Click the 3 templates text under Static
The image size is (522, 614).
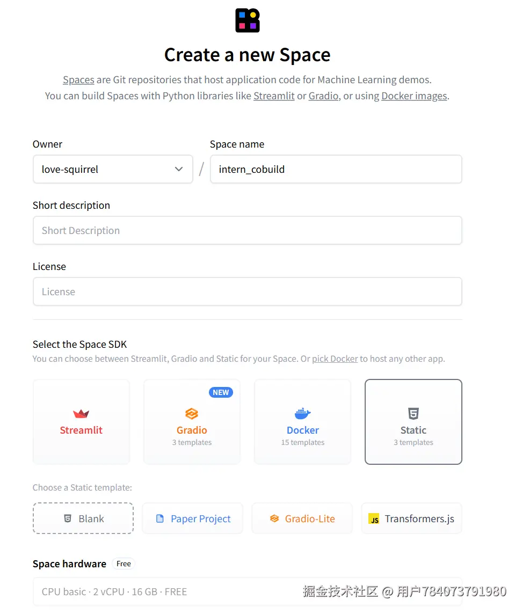pos(414,442)
